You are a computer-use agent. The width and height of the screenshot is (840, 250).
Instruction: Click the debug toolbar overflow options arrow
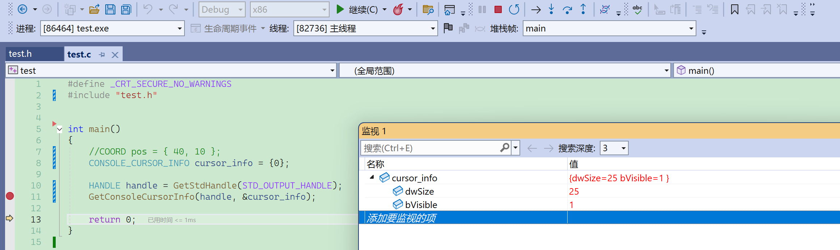tap(618, 14)
